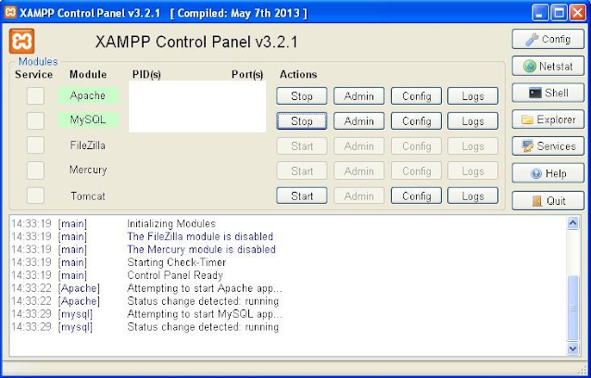Quit XAMPP using the door button

[547, 200]
